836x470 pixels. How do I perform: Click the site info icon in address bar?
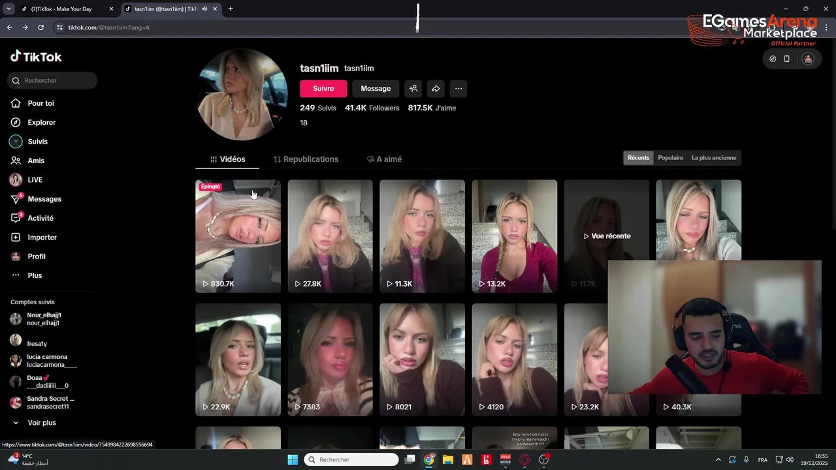pos(59,27)
